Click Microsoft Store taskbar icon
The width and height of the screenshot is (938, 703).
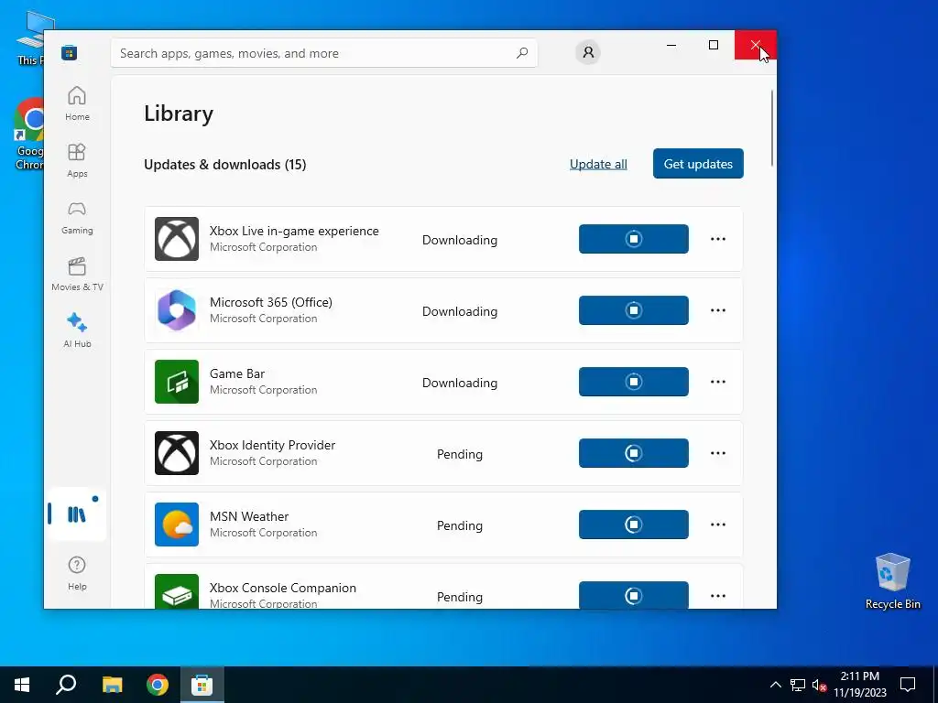[x=202, y=685]
